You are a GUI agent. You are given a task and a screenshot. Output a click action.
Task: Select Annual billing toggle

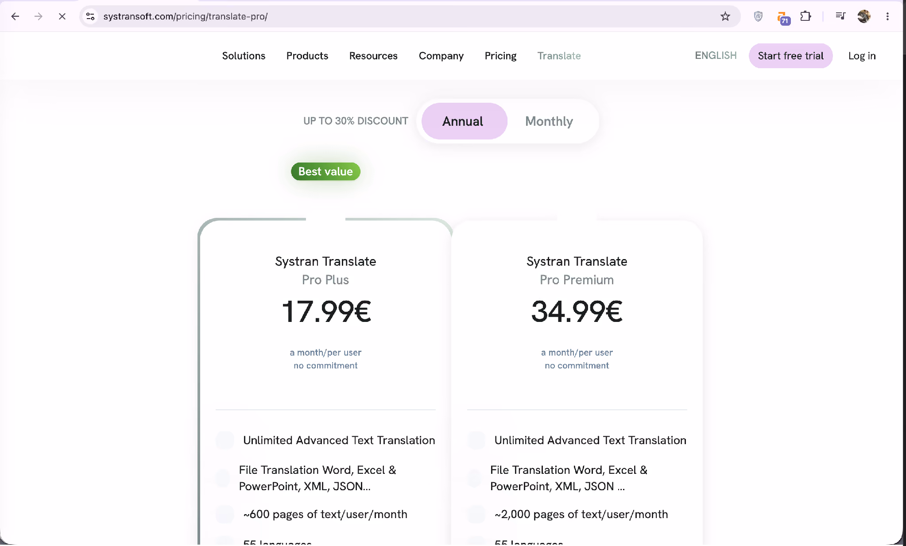click(464, 121)
